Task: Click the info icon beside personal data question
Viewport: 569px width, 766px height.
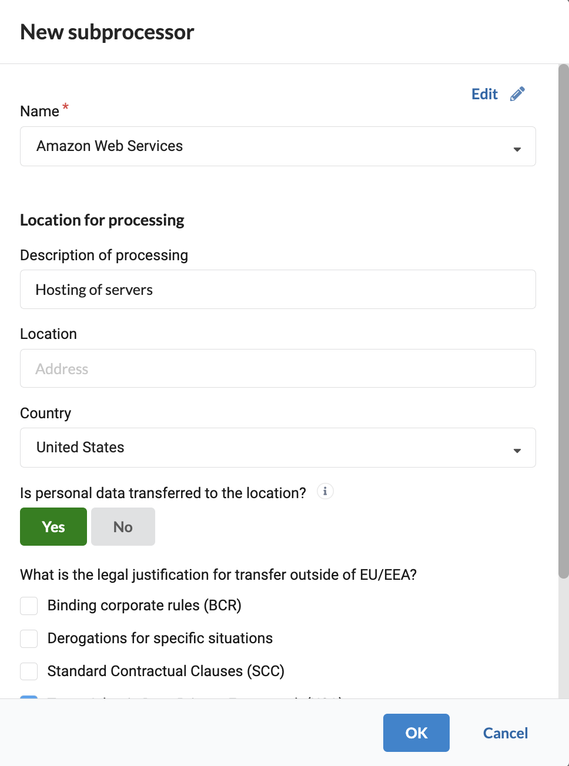Action: tap(325, 491)
